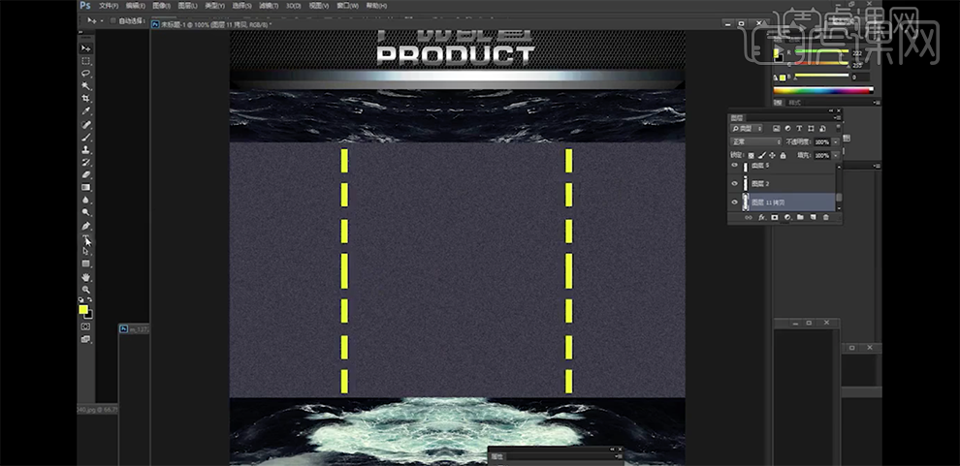This screenshot has height=466, width=960.
Task: Select the Path Selection tool
Action: tap(86, 251)
